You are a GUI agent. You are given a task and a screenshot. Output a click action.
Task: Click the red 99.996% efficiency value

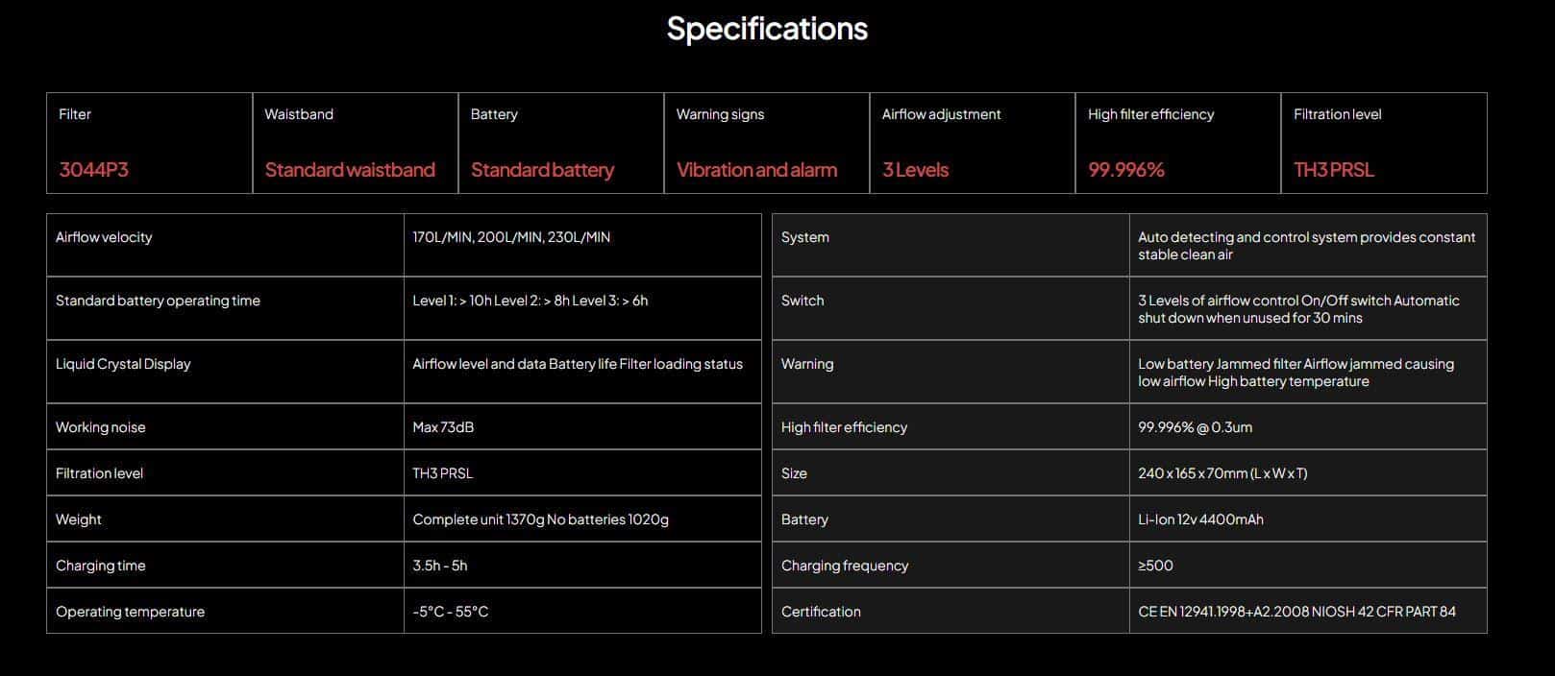[1125, 170]
